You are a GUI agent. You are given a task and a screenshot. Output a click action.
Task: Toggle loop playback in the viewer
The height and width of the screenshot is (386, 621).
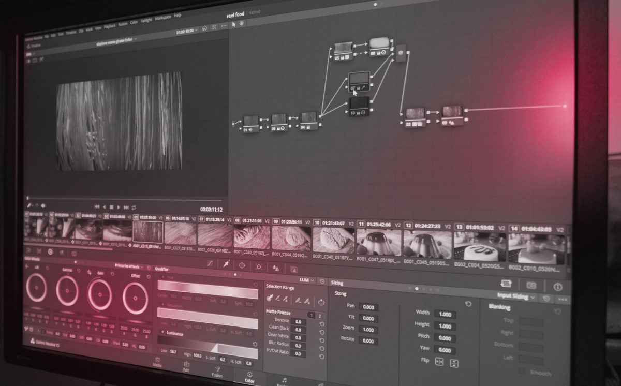tap(135, 207)
